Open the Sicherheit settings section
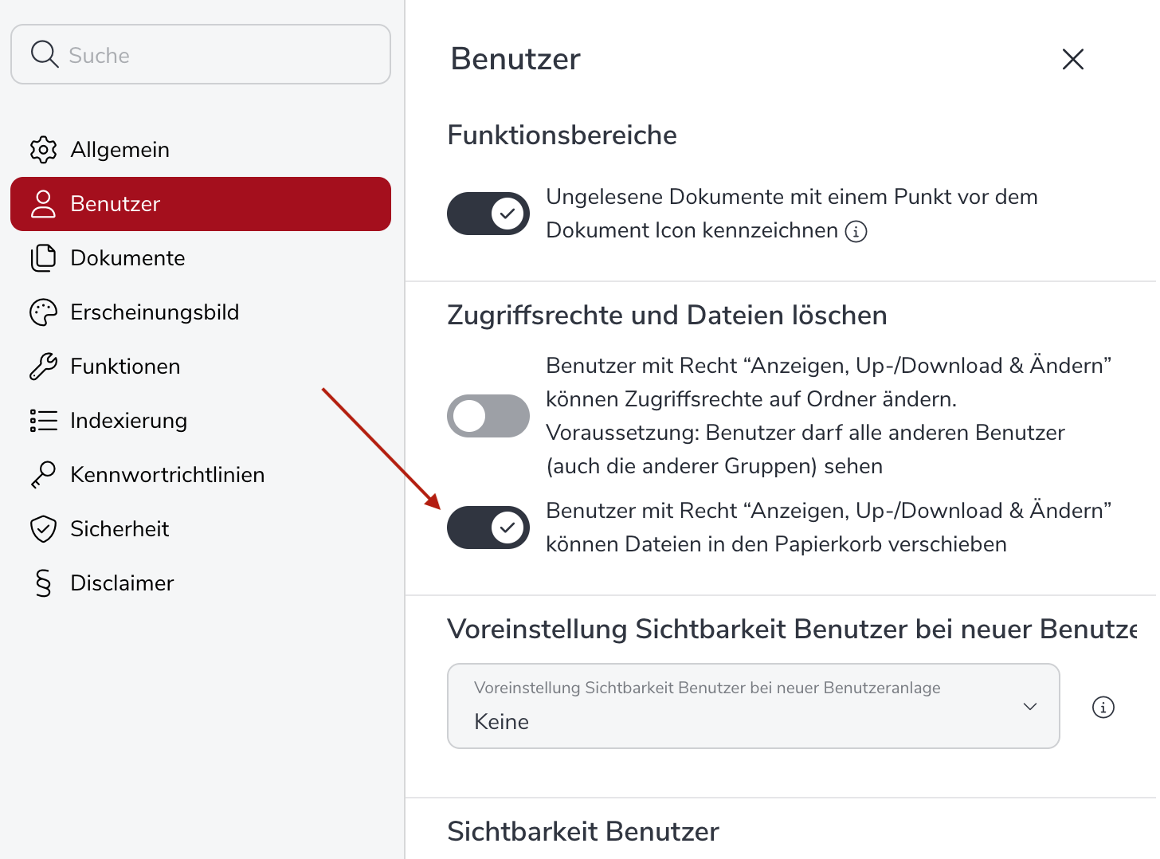This screenshot has height=859, width=1160. coord(120,529)
